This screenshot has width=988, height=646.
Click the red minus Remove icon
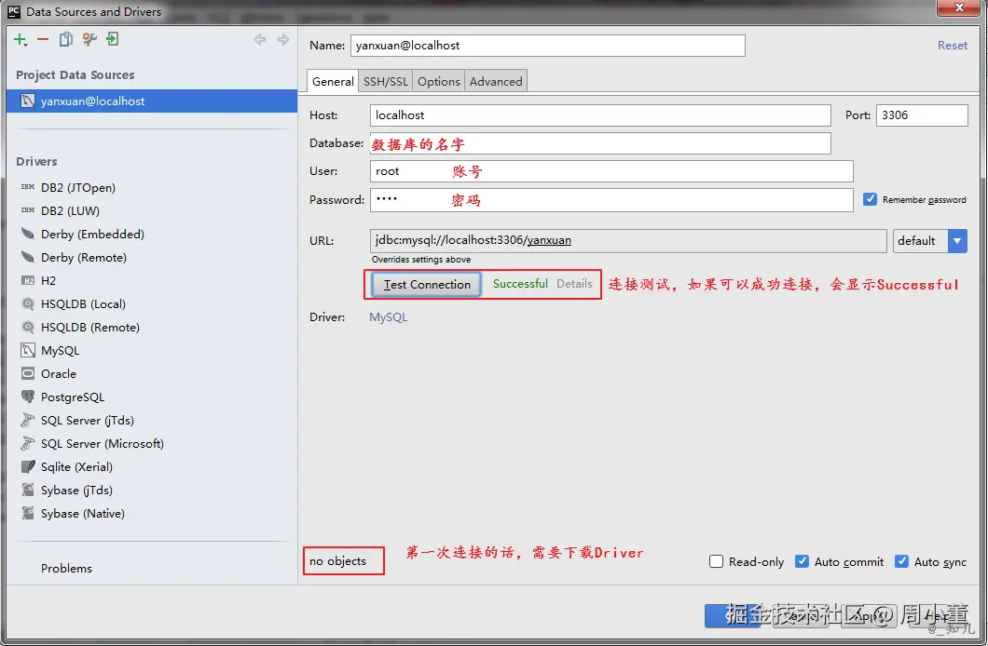click(43, 40)
